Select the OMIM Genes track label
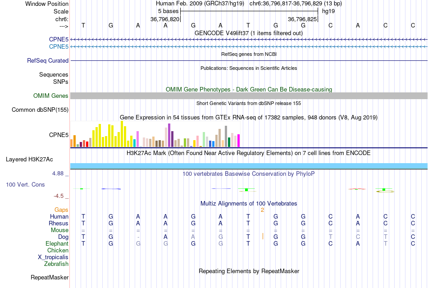 pyautogui.click(x=51, y=96)
